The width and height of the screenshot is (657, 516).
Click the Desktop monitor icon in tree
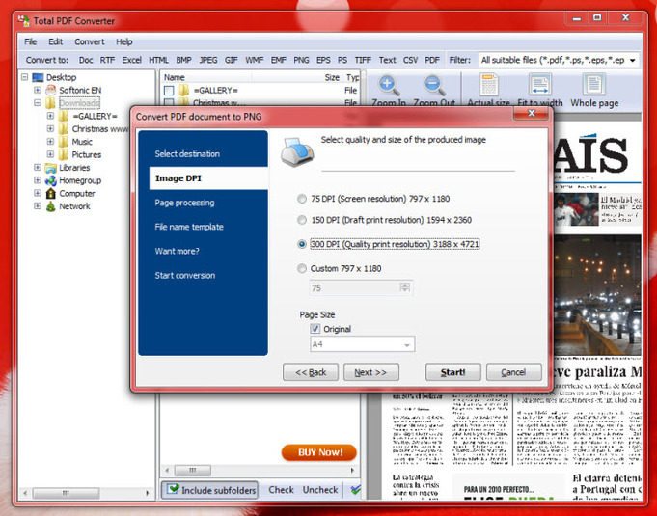coord(38,77)
